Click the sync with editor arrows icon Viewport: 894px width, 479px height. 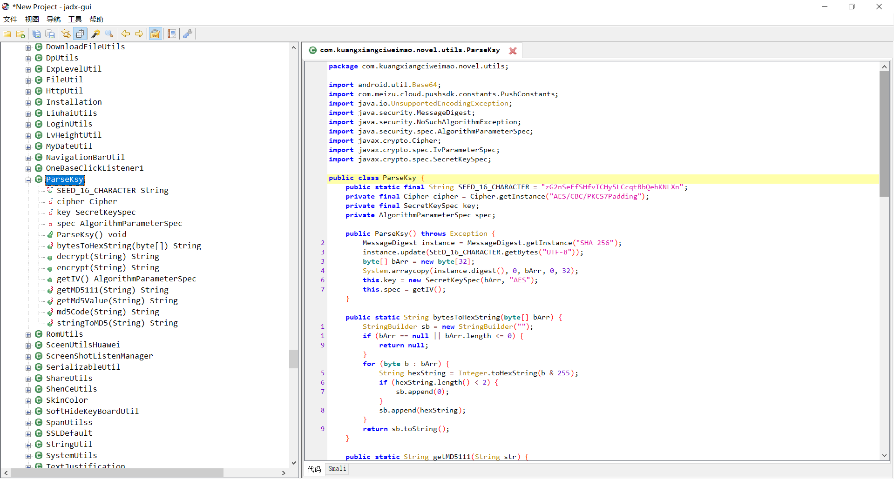pos(66,34)
